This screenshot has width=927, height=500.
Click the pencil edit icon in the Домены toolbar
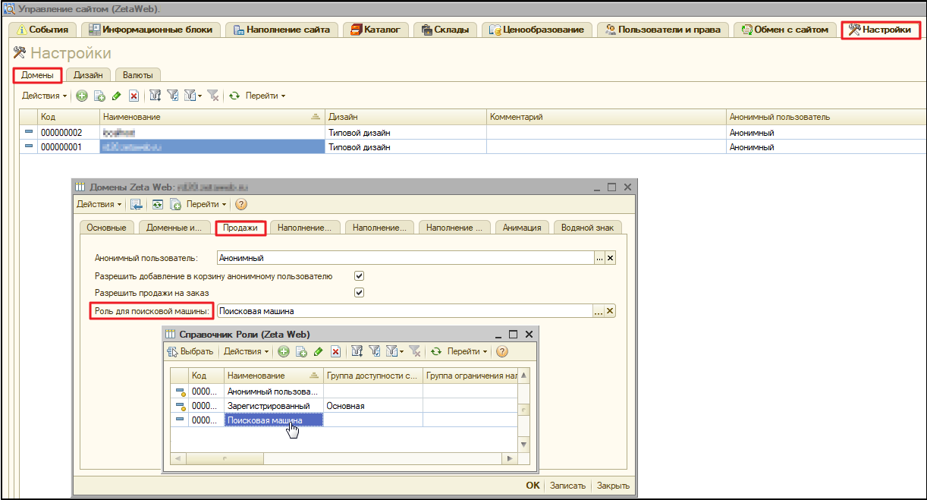tap(116, 96)
